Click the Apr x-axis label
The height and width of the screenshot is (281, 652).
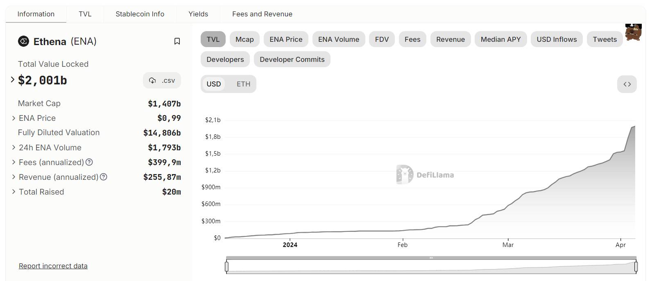click(620, 245)
